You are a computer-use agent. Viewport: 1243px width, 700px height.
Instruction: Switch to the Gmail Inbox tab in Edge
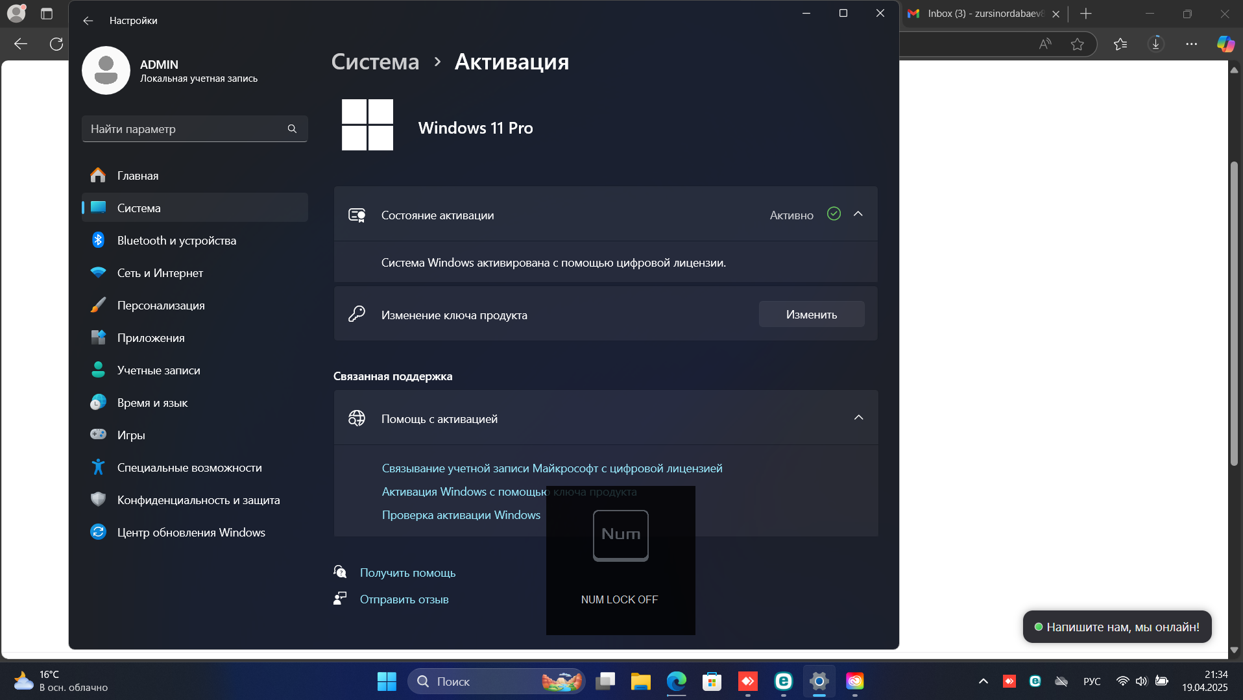coord(977,14)
